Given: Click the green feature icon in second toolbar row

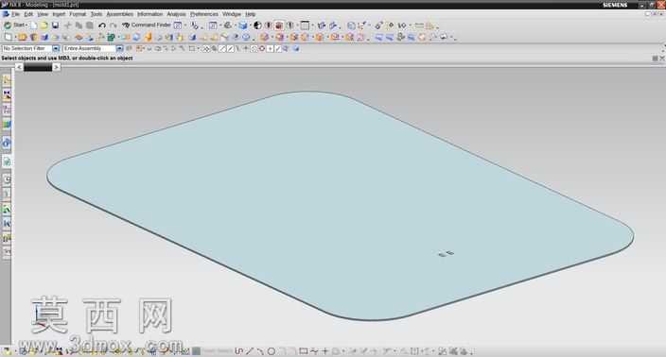Looking at the screenshot, I should (111, 38).
